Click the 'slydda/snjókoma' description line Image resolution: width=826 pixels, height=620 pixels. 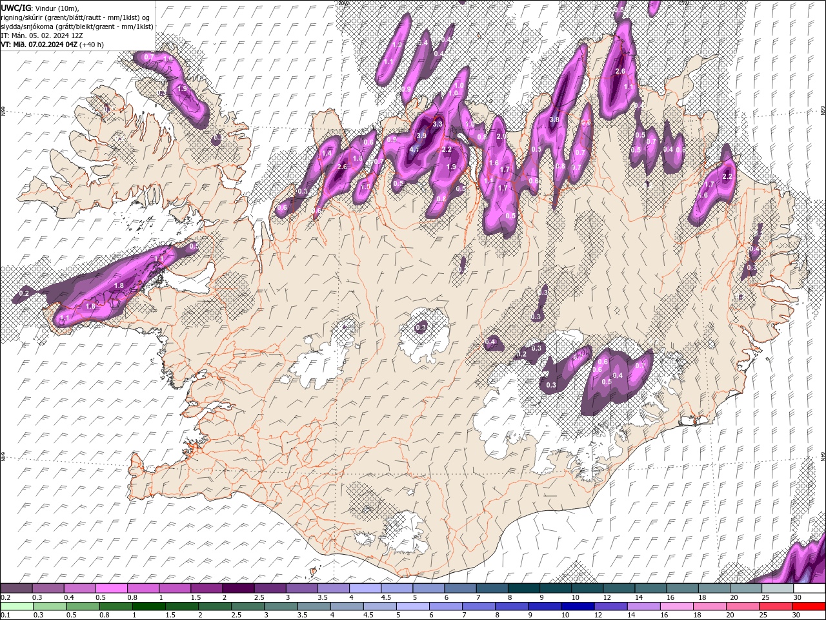(x=77, y=26)
